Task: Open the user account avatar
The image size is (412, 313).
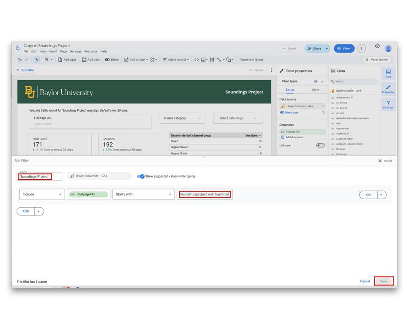Action: (x=388, y=49)
